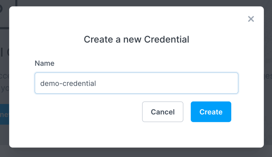Click the "demo-credential" text in the field
Screen dimensions: 272x157
click(68, 83)
